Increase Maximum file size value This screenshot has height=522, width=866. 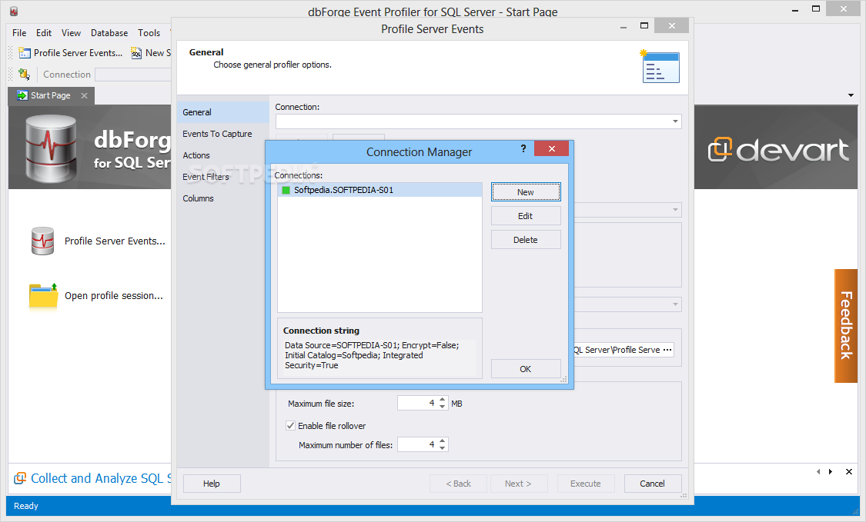click(x=443, y=400)
